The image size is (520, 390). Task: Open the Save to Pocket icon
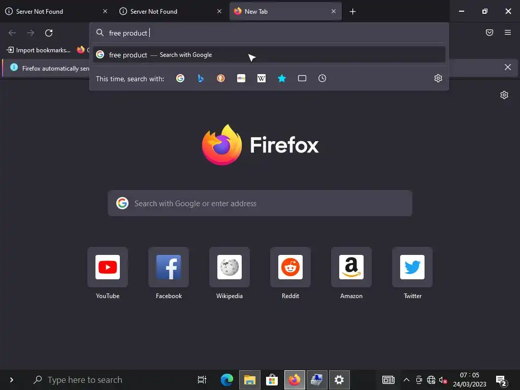click(489, 32)
